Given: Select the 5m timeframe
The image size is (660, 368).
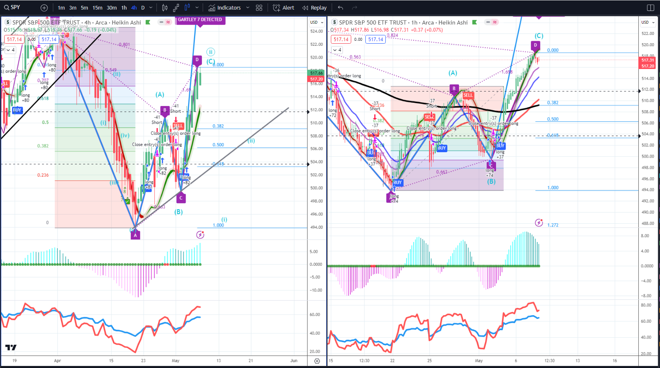Looking at the screenshot, I should [x=84, y=7].
